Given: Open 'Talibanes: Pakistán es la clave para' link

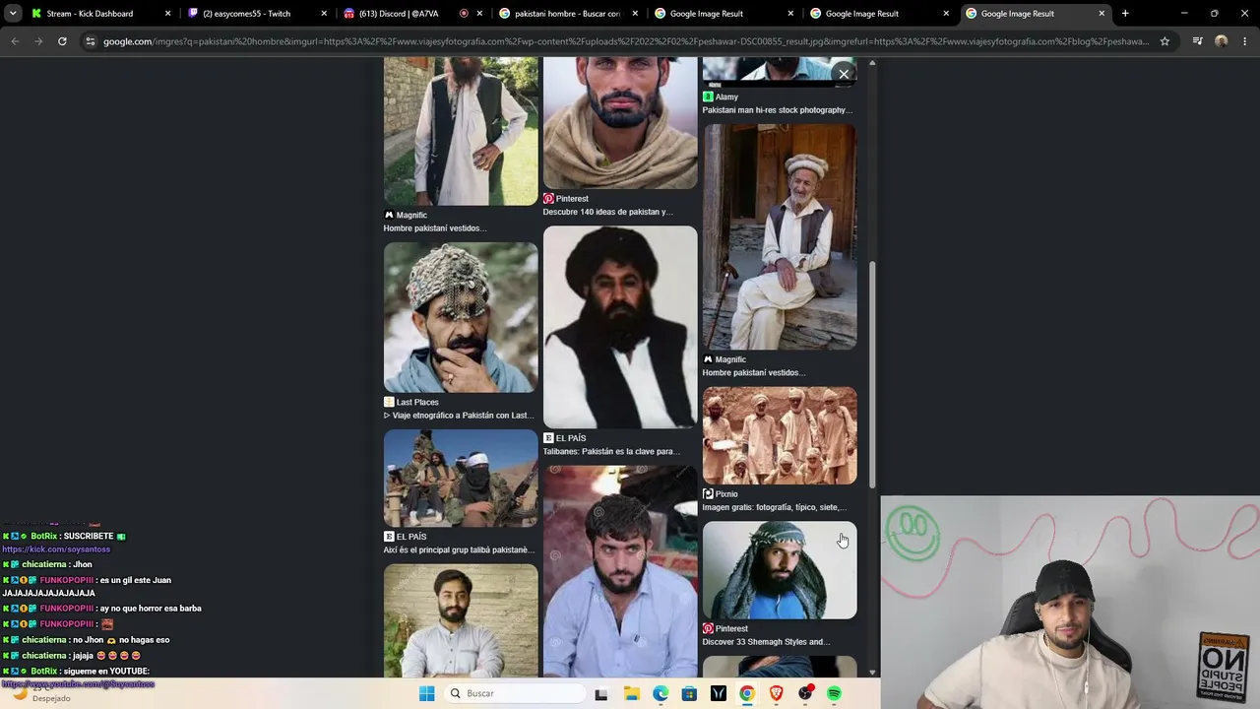Looking at the screenshot, I should [611, 451].
